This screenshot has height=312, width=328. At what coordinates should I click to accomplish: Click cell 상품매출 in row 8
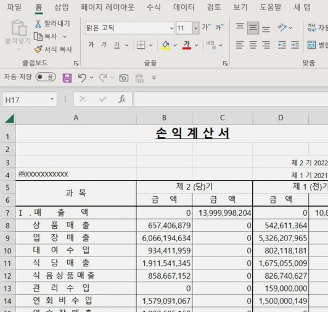click(76, 226)
